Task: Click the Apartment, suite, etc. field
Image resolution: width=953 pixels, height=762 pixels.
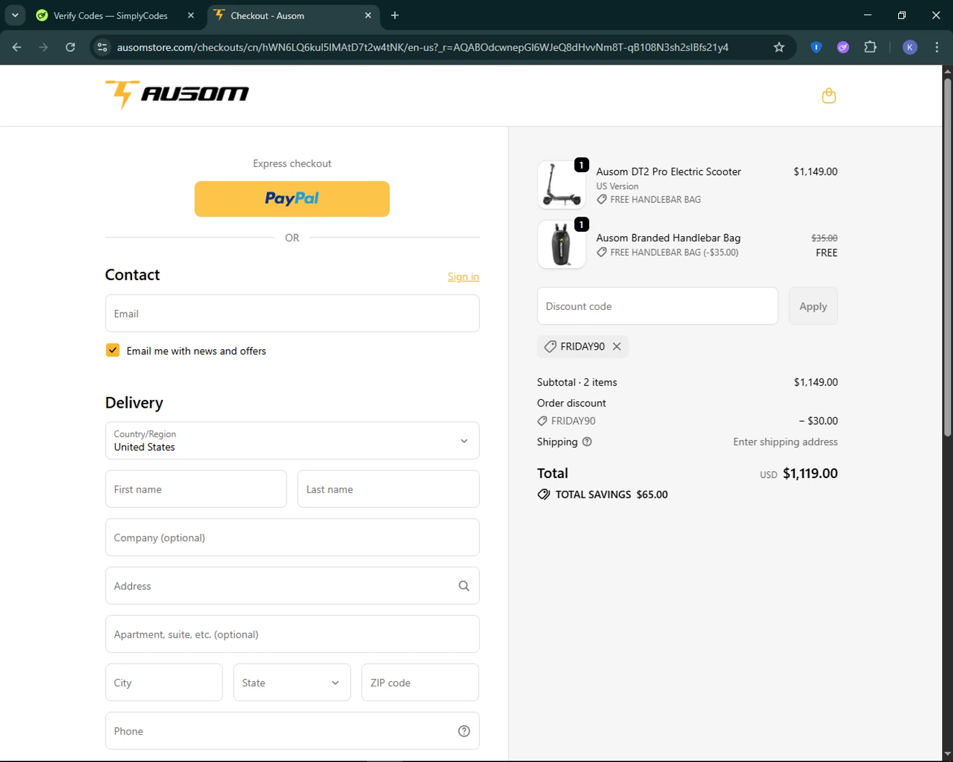Action: click(292, 634)
